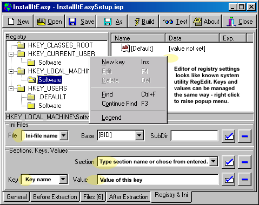Click the HKEY_LOCAL_MACHINE path status bar
259x205 pixels.
click(47, 117)
